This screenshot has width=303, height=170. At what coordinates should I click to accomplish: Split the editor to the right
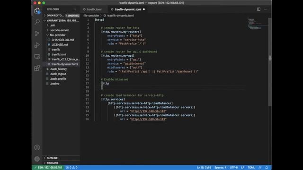pyautogui.click(x=258, y=9)
